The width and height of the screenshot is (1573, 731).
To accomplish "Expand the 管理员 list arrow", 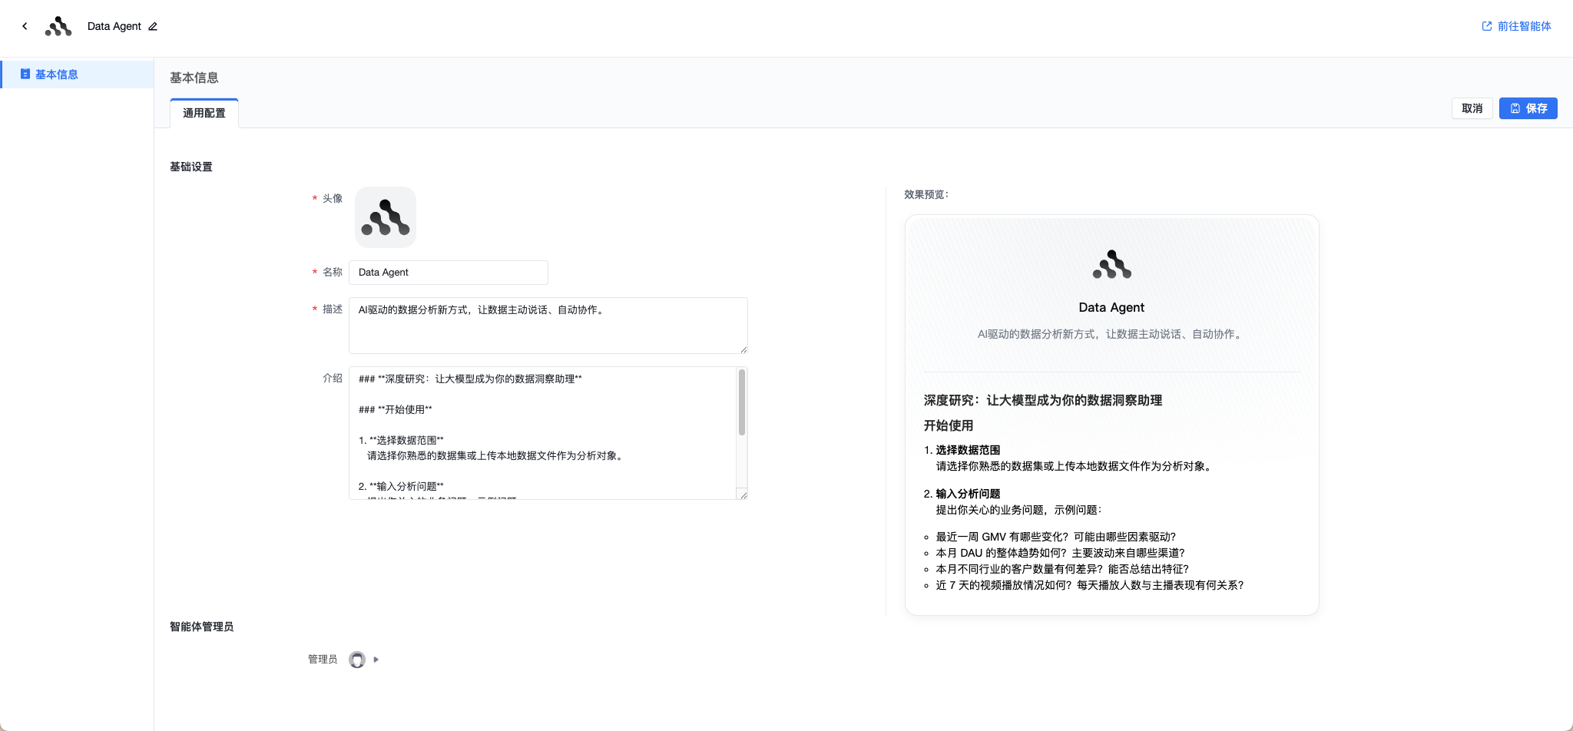I will tap(376, 660).
